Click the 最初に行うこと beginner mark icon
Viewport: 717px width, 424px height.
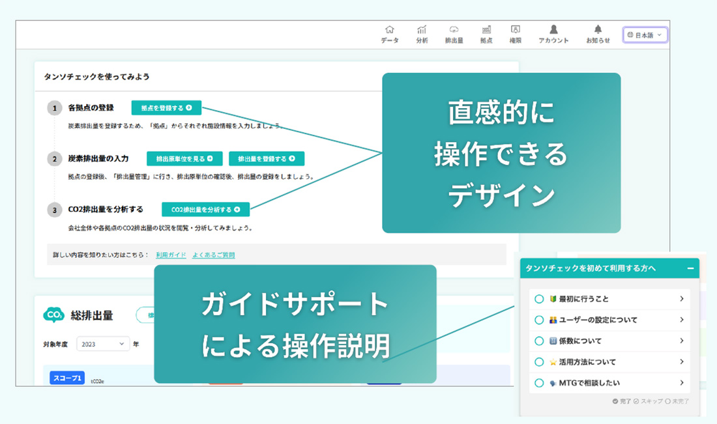pyautogui.click(x=553, y=299)
